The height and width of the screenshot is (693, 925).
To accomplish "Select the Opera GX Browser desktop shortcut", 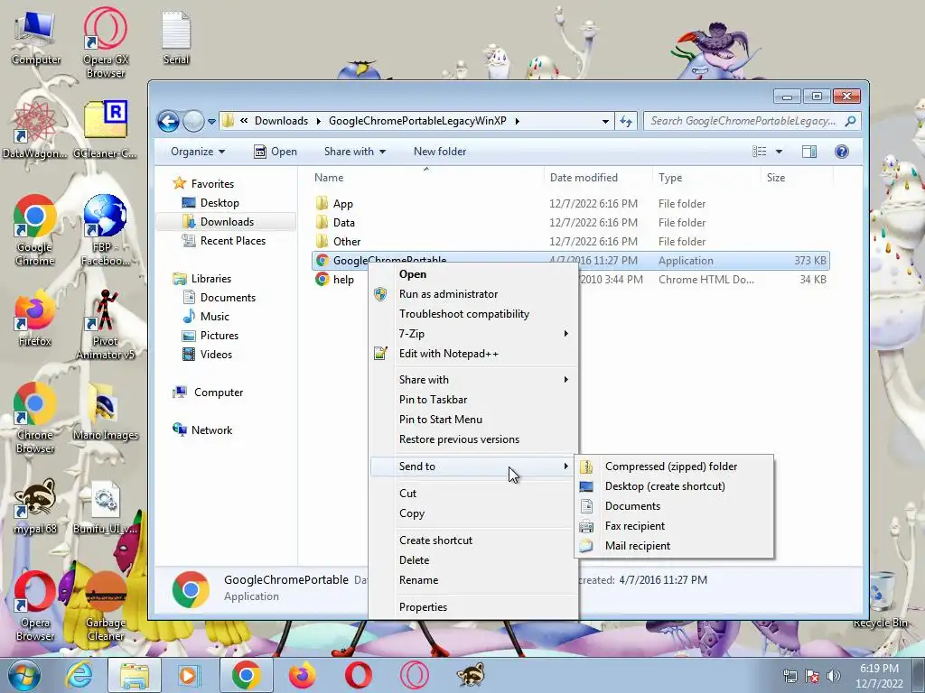I will 105,42.
